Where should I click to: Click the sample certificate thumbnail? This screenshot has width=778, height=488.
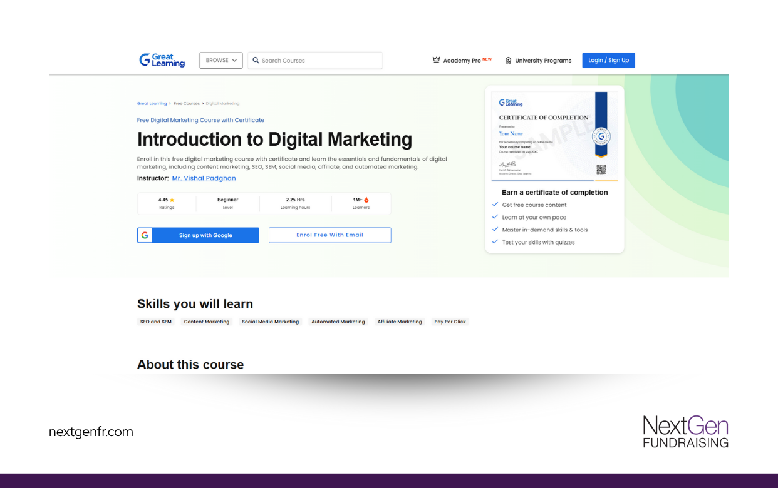tap(555, 136)
